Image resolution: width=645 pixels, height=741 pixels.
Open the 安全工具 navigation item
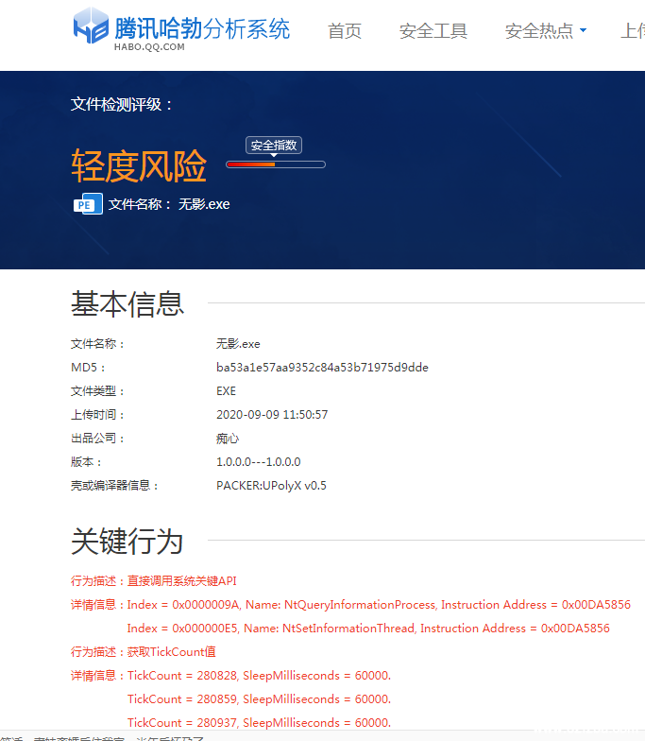pos(433,31)
